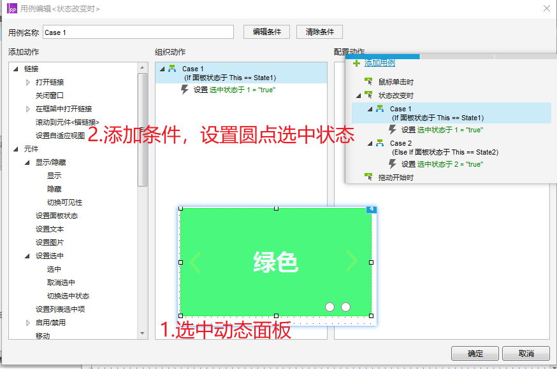Collapse the 设置选中 group
This screenshot has height=369, width=557.
pos(27,256)
